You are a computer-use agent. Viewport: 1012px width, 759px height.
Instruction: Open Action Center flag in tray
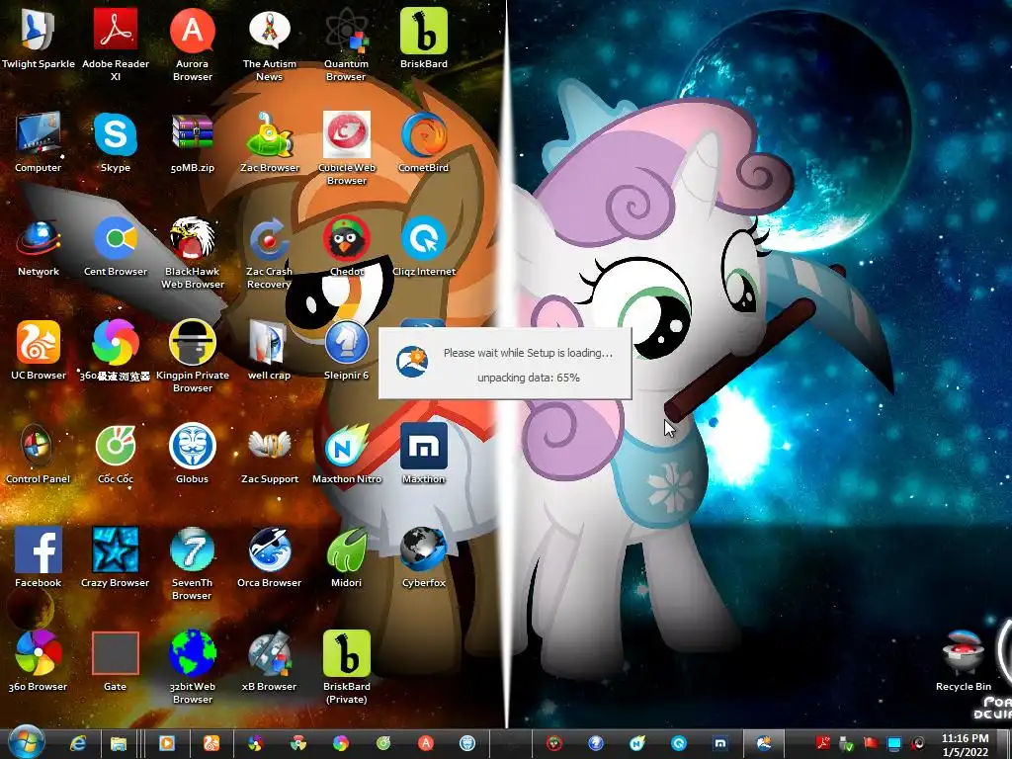tap(871, 744)
